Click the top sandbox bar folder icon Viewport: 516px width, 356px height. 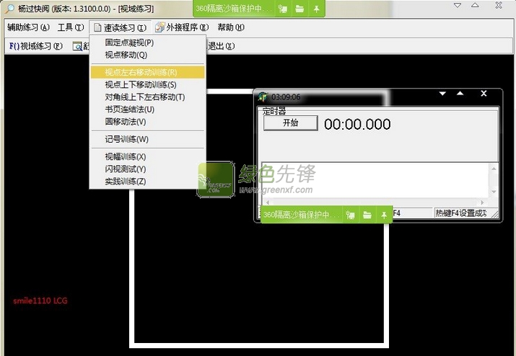click(x=299, y=9)
